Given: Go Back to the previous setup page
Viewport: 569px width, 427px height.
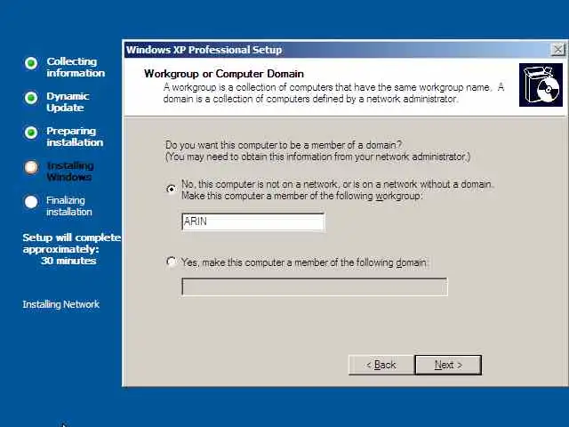Looking at the screenshot, I should (381, 365).
